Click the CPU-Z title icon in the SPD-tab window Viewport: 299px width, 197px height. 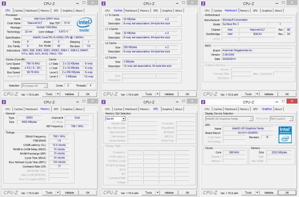[x=103, y=102]
